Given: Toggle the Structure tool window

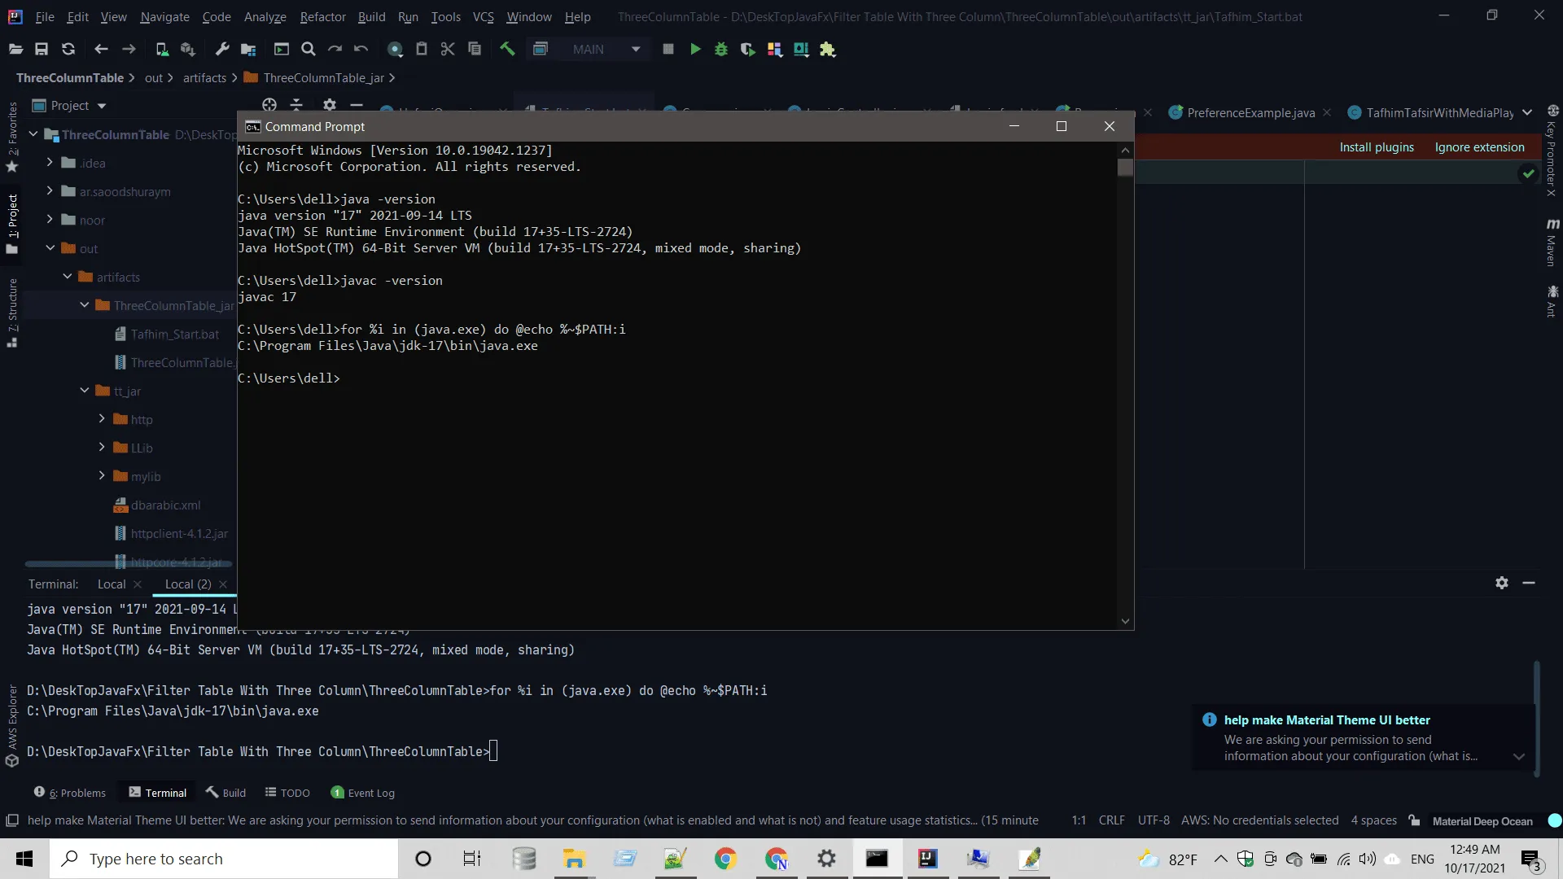Looking at the screenshot, I should pyautogui.click(x=12, y=312).
